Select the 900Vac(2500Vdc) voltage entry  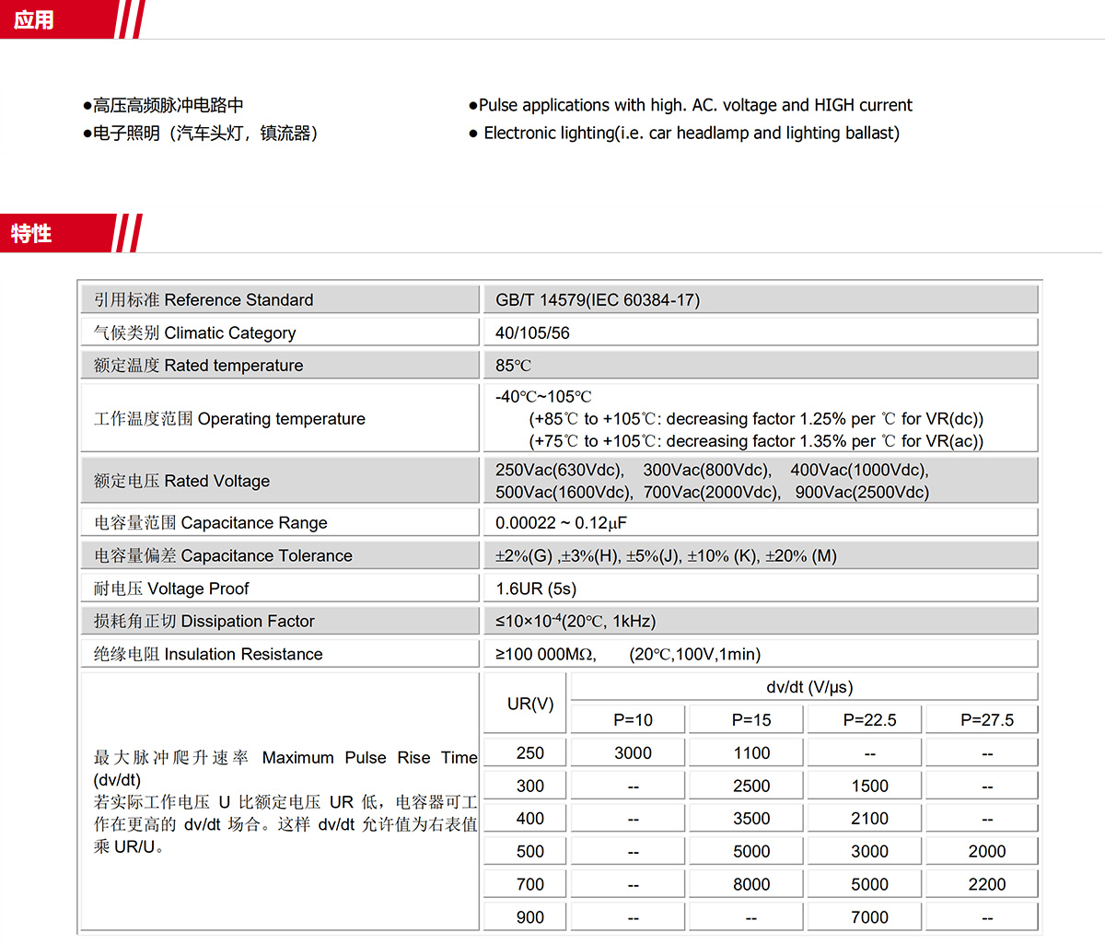coord(862,492)
